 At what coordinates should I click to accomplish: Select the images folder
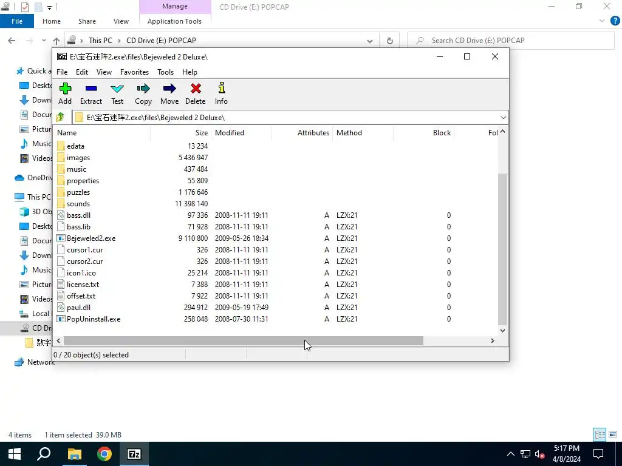coord(78,158)
